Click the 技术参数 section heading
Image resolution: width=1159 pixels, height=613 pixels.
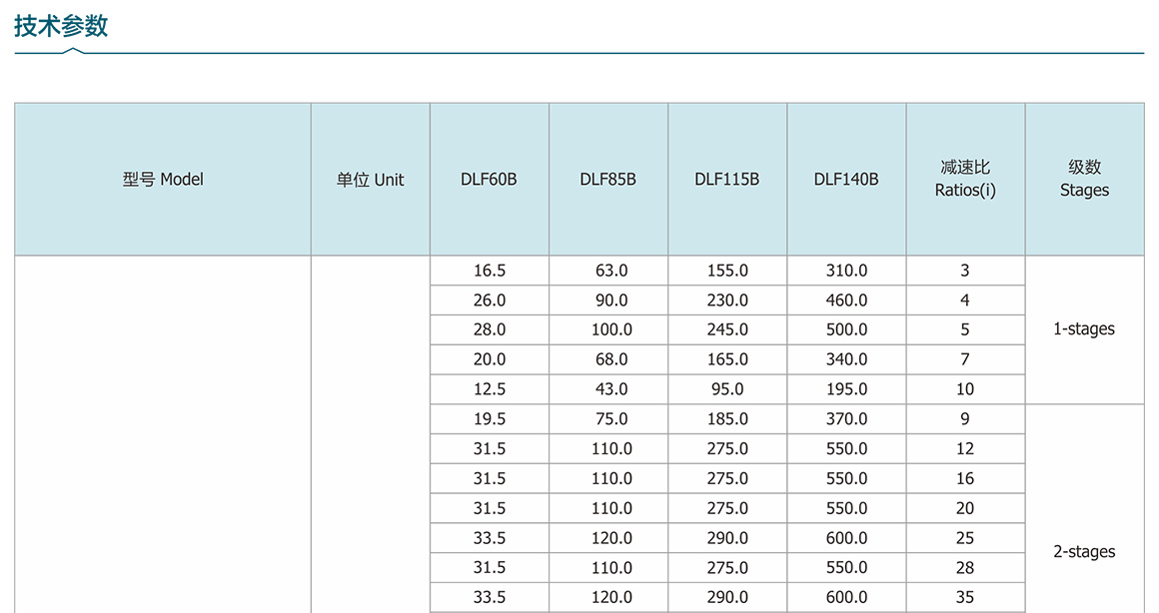tap(61, 27)
